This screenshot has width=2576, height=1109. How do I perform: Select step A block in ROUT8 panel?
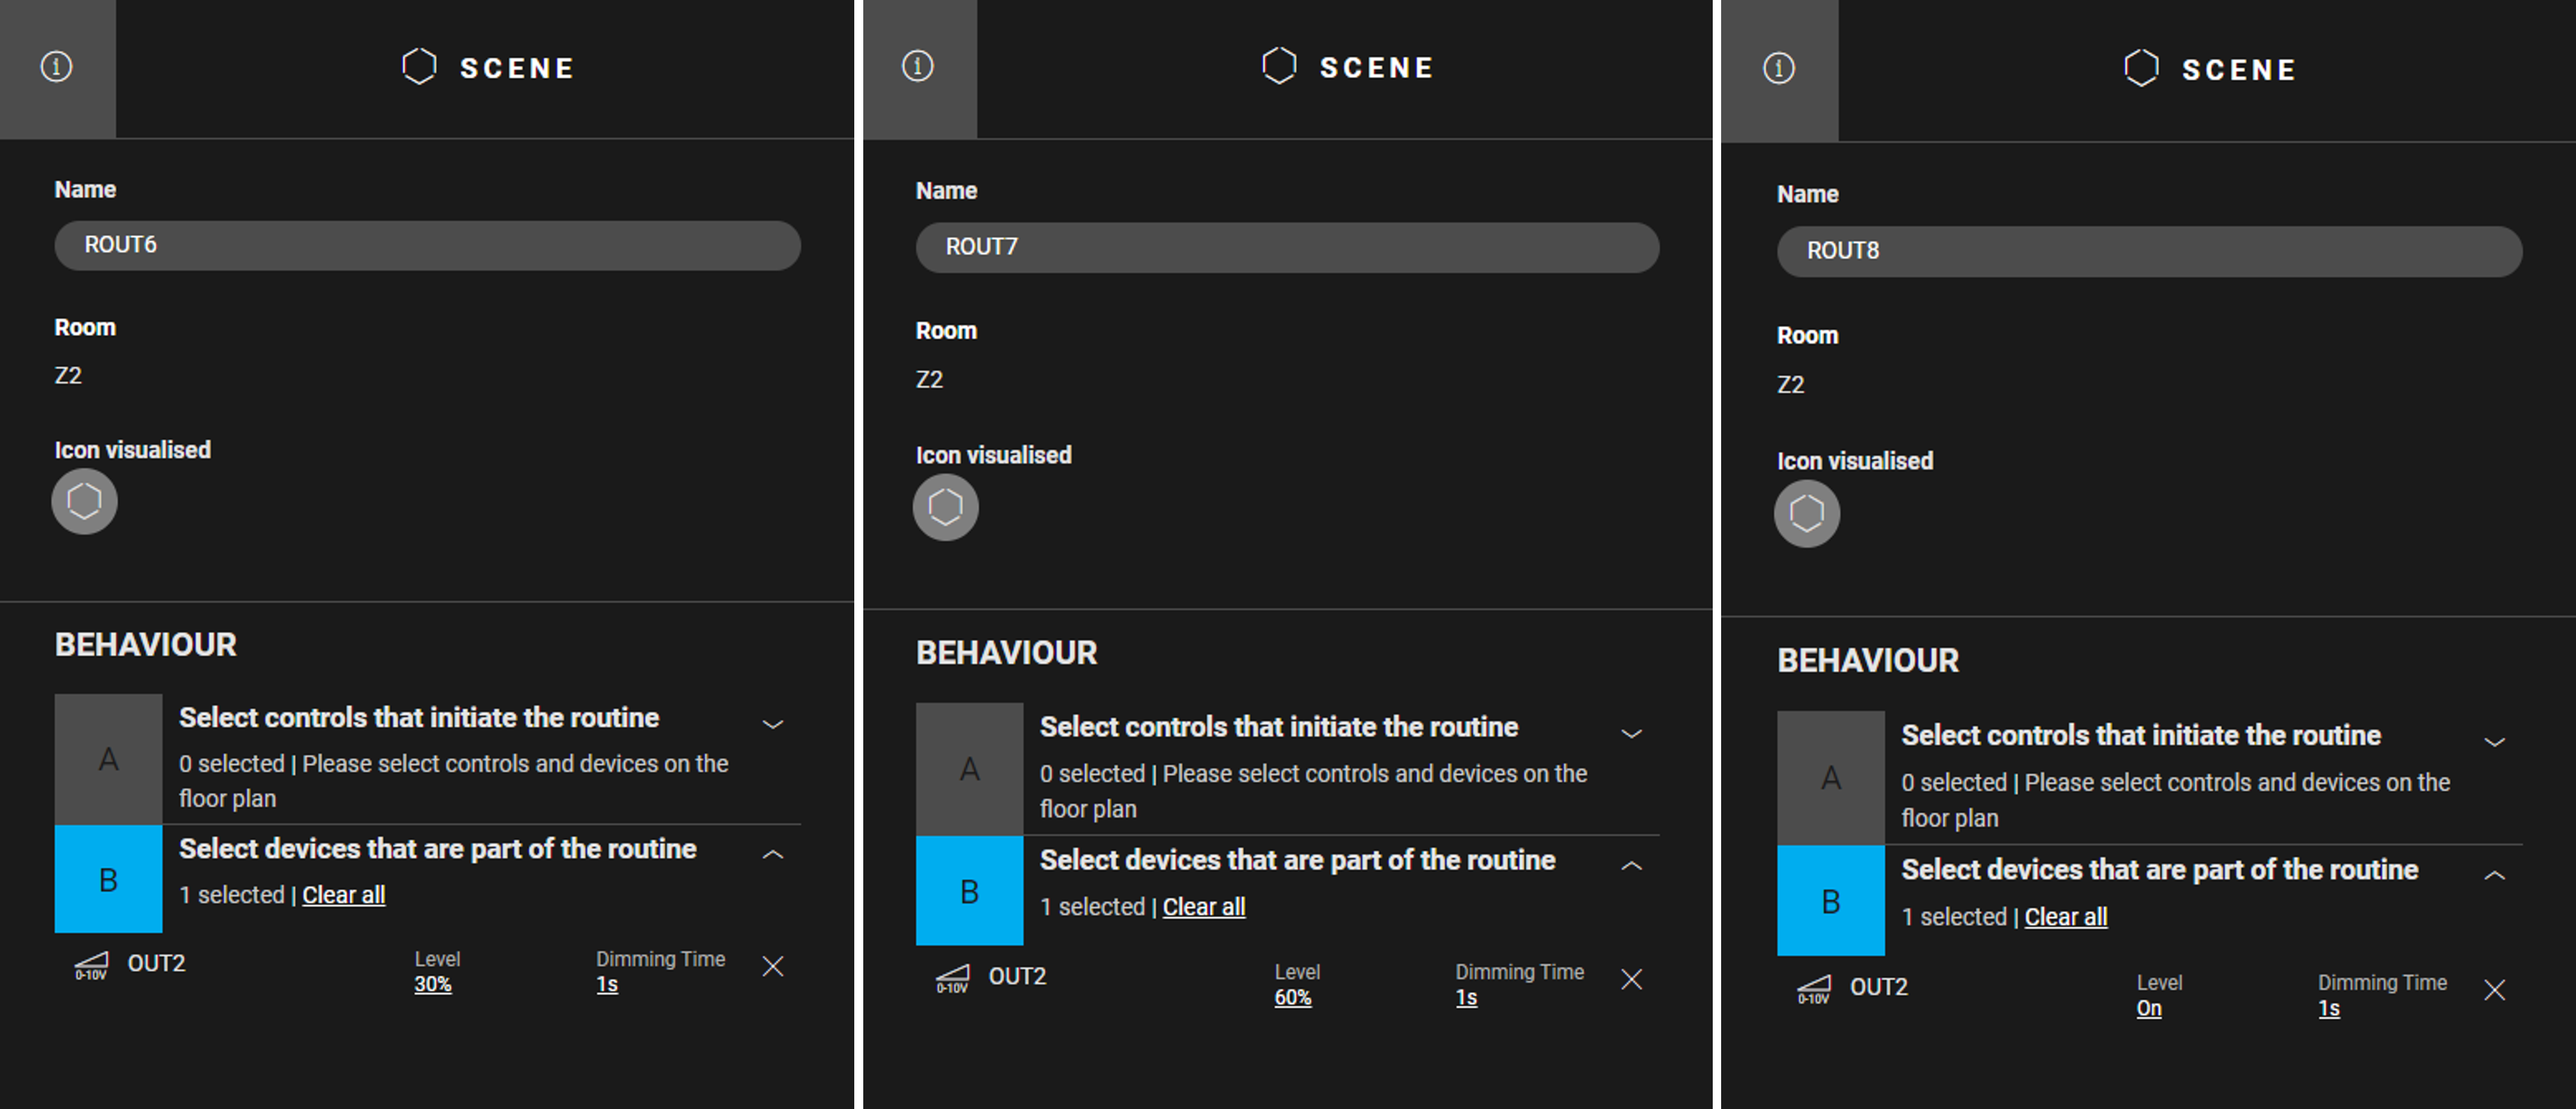(1831, 778)
